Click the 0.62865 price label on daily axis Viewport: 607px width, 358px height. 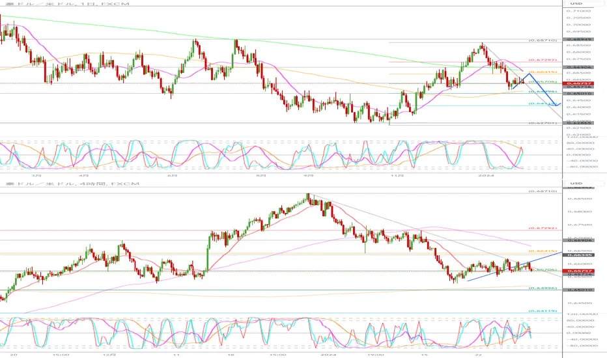click(x=578, y=124)
